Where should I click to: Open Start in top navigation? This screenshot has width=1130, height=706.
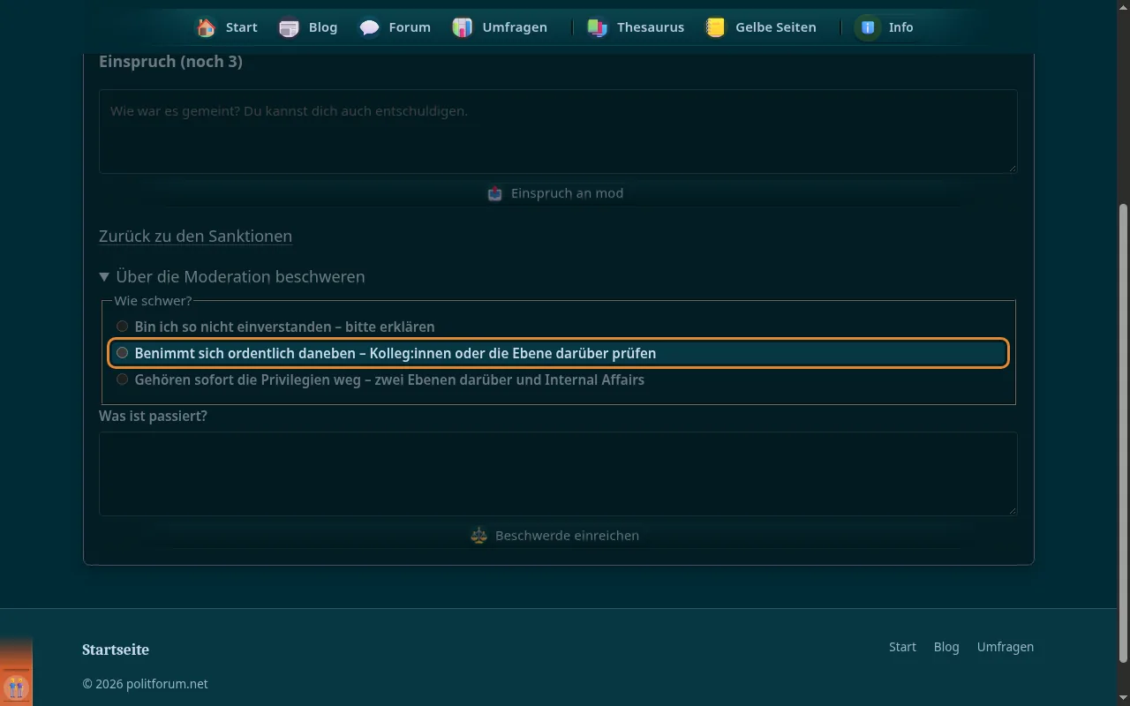coord(227,27)
